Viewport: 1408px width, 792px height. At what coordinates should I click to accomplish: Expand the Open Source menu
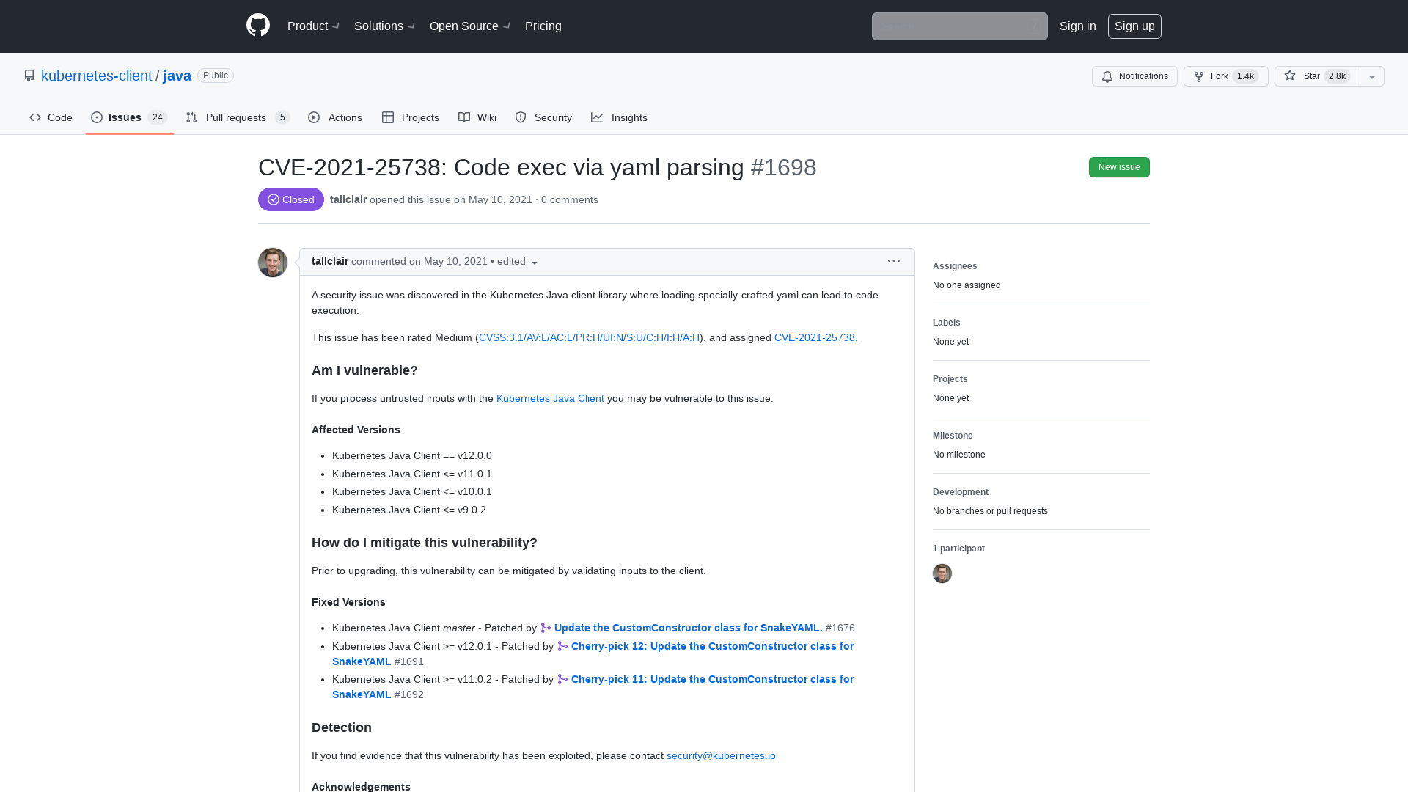coord(470,26)
